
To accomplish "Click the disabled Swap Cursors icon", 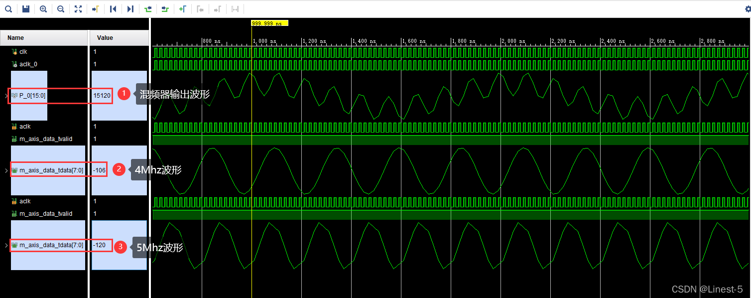I will click(x=235, y=9).
